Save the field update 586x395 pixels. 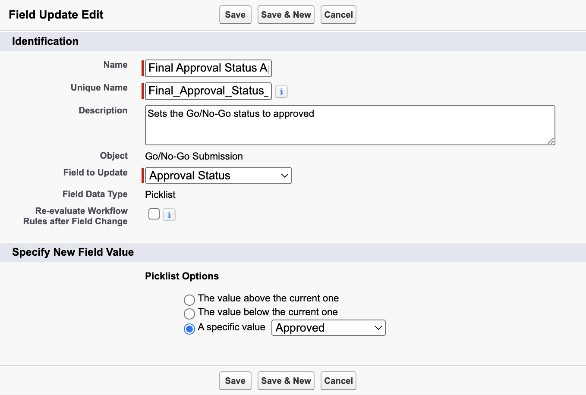(x=235, y=14)
